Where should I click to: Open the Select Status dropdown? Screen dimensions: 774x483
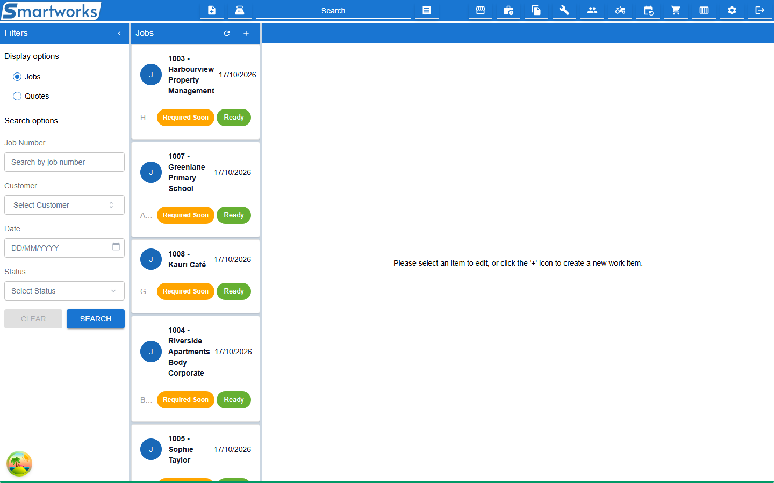[x=64, y=291]
